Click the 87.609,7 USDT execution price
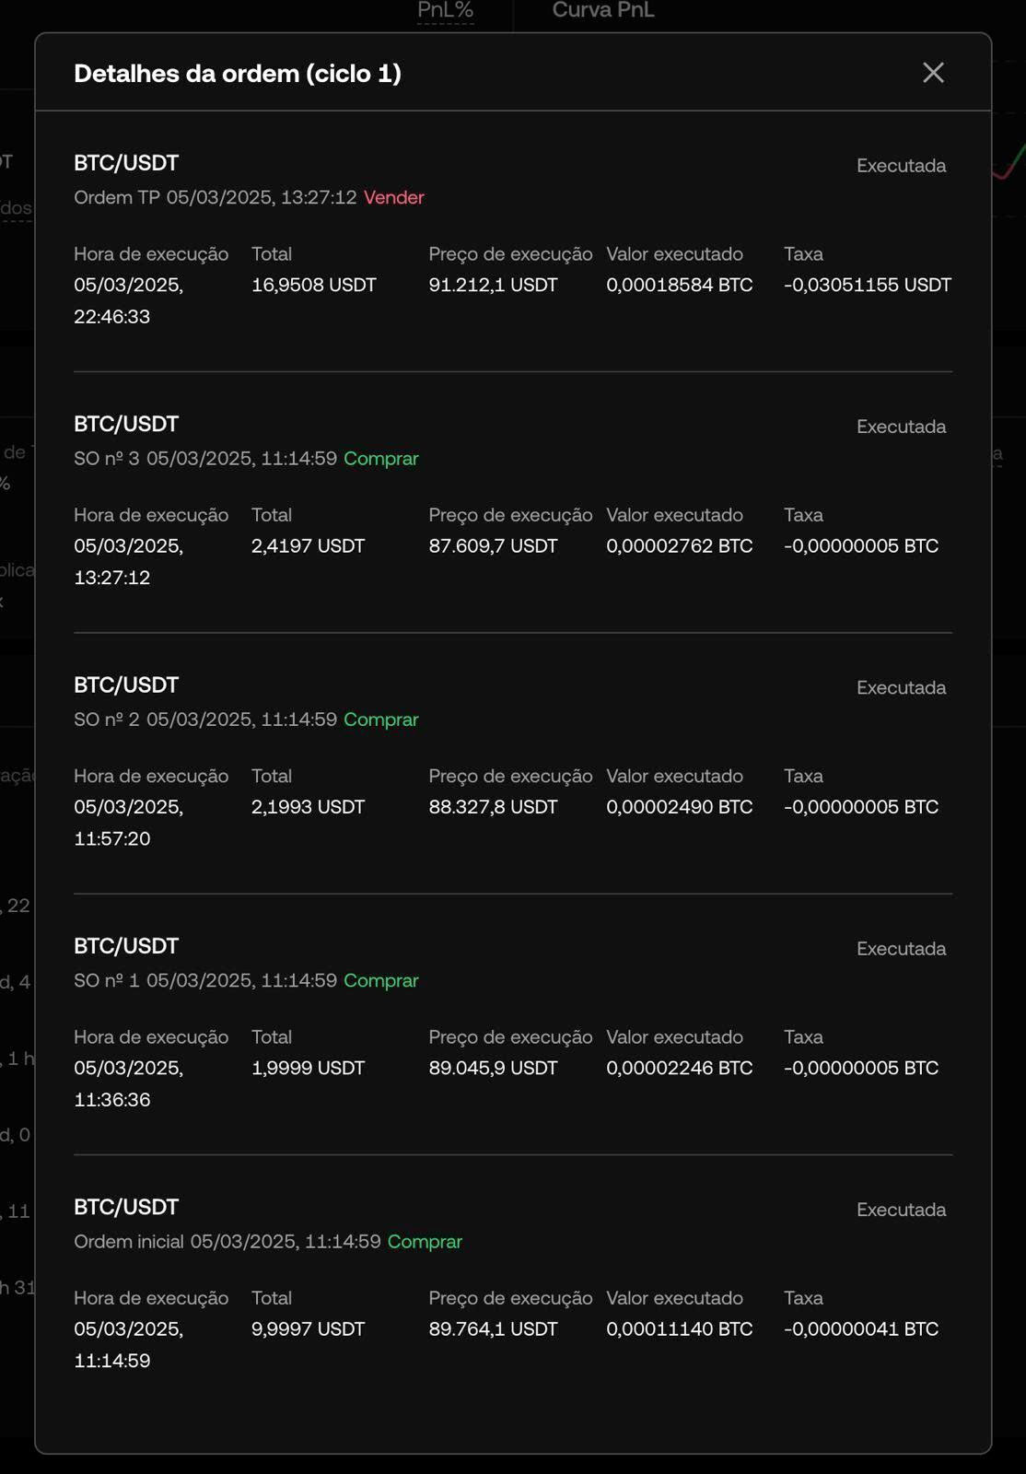Viewport: 1026px width, 1474px height. [493, 545]
